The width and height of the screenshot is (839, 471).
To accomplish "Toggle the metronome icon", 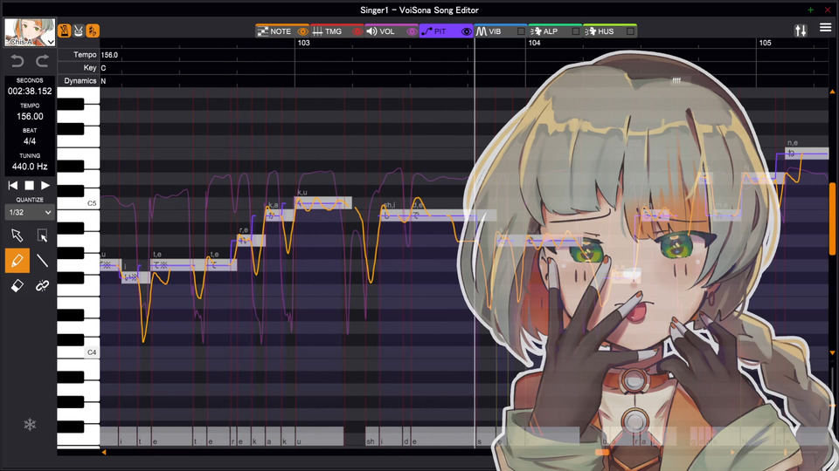I will tap(64, 31).
